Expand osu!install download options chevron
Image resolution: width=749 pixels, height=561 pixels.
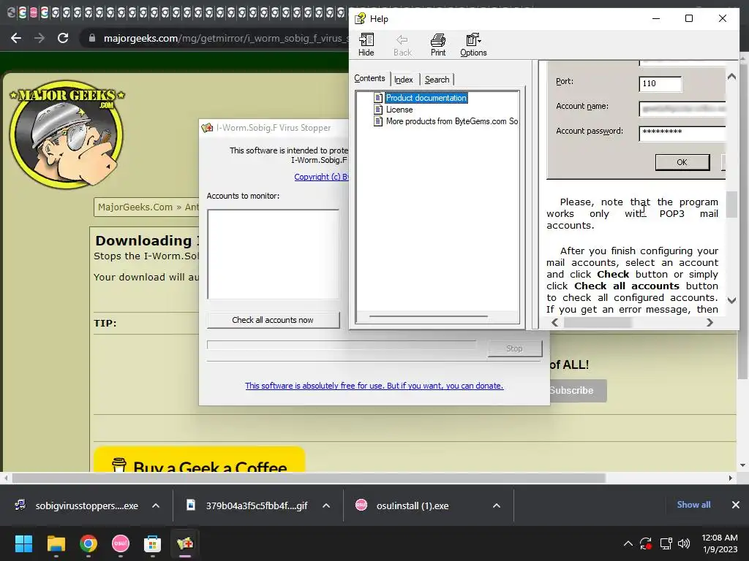497,505
